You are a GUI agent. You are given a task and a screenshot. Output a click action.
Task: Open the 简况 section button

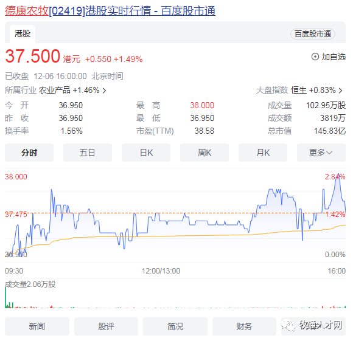click(x=175, y=326)
